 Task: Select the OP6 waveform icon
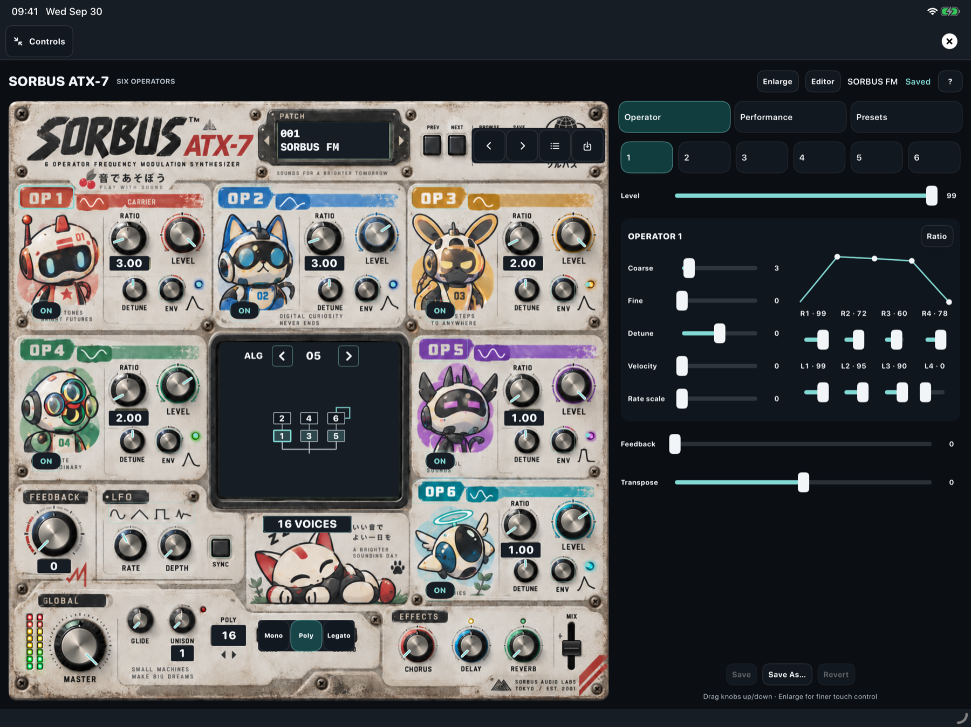click(482, 494)
